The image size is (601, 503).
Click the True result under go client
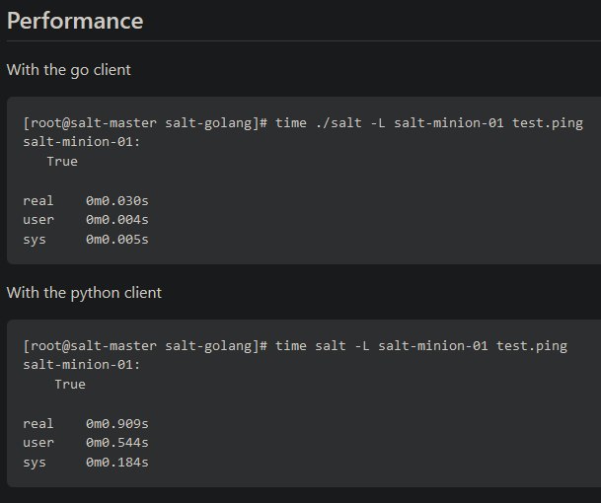(x=62, y=162)
